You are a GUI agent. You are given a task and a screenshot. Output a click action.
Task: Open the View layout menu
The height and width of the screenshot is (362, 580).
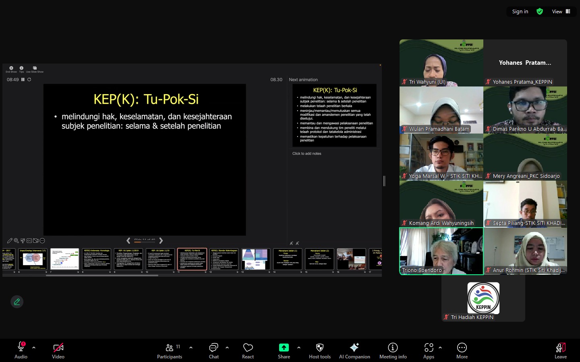point(561,12)
